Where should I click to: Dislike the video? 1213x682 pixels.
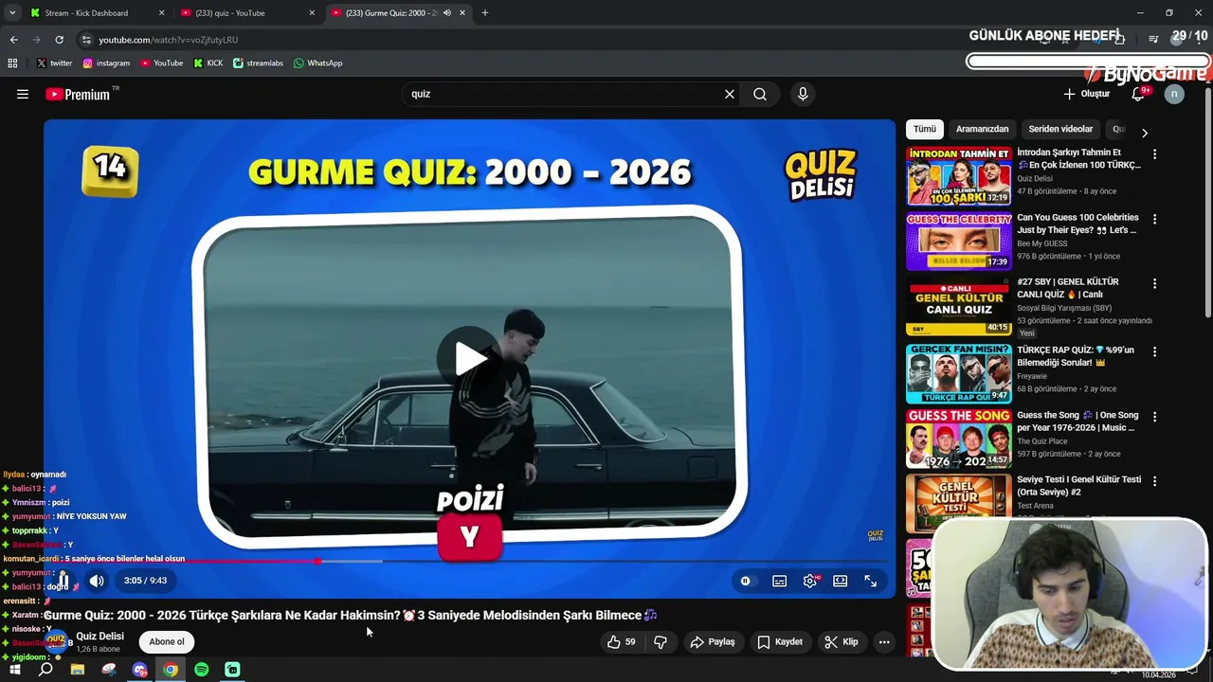[661, 641]
